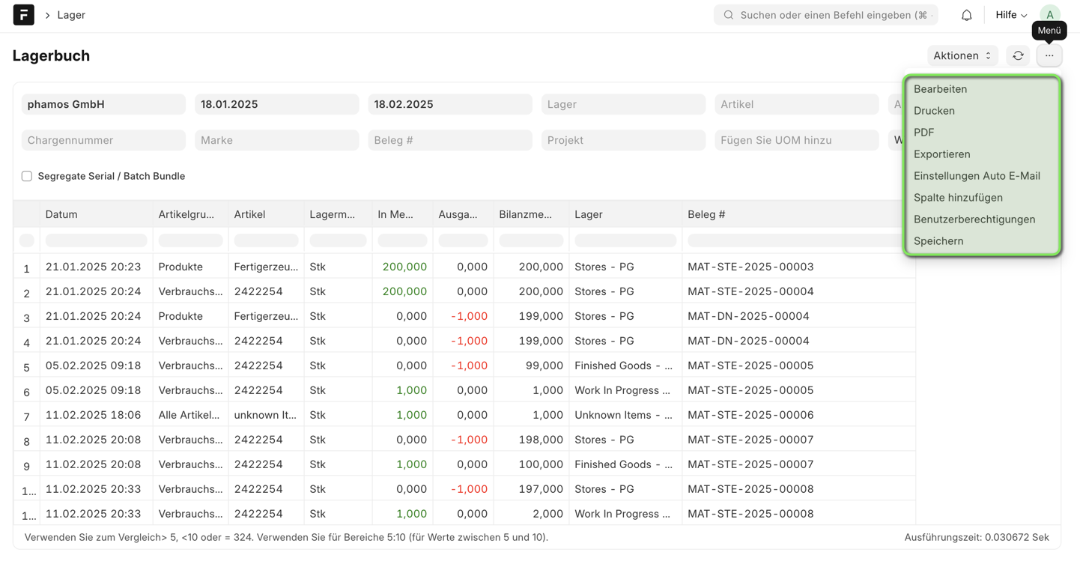Screen dimensions: 1080x570
Task: Click the start date 18.01.2025 field
Action: (276, 104)
